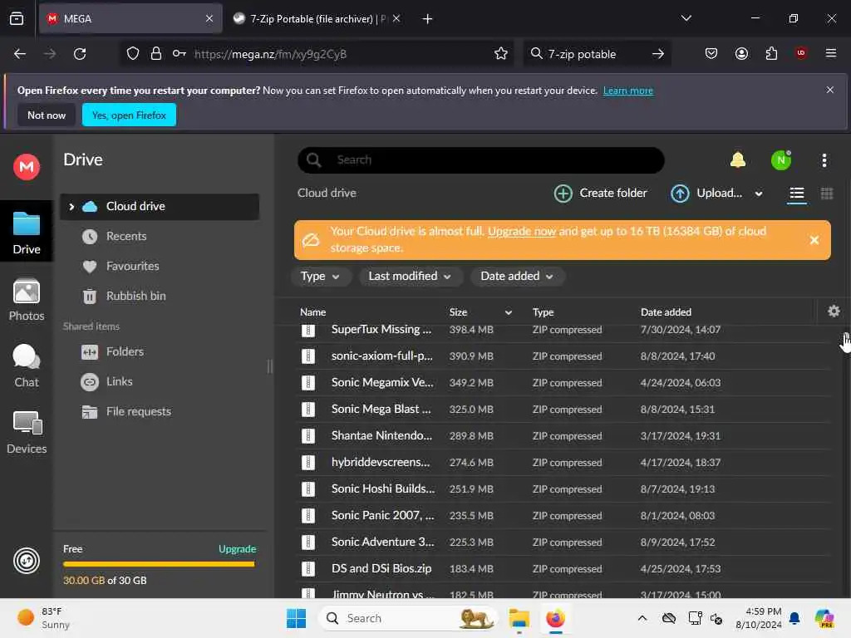Select the Sonic Megamix Ve... file row
This screenshot has width=851, height=638.
pos(563,382)
